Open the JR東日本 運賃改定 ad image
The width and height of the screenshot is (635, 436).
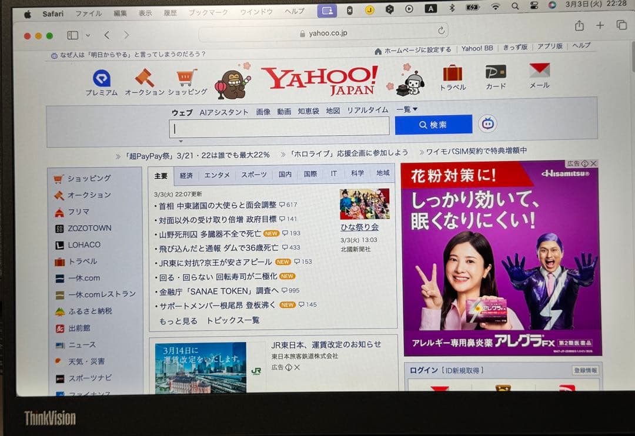coord(200,368)
